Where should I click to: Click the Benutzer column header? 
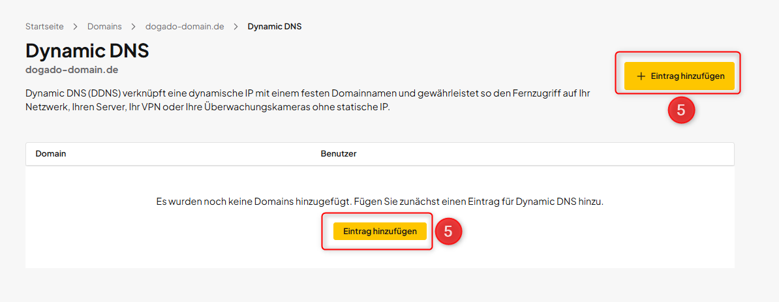click(339, 154)
